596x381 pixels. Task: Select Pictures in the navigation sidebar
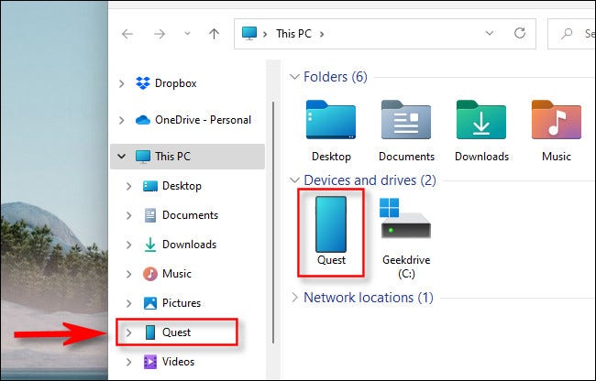tap(181, 303)
